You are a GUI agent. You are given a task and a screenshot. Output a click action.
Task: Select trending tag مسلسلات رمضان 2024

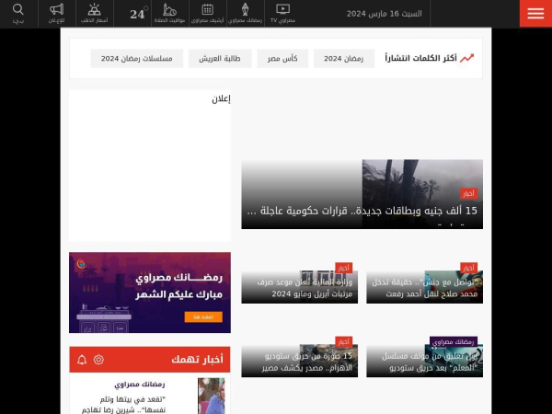136,59
